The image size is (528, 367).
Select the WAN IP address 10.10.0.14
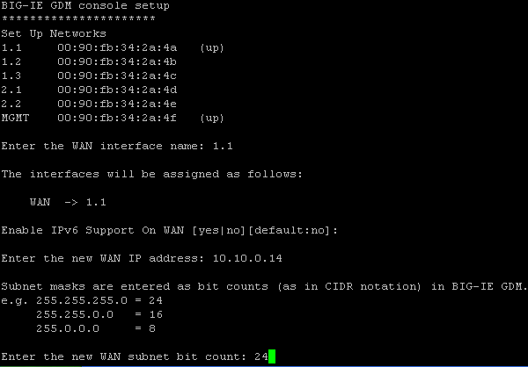247,258
